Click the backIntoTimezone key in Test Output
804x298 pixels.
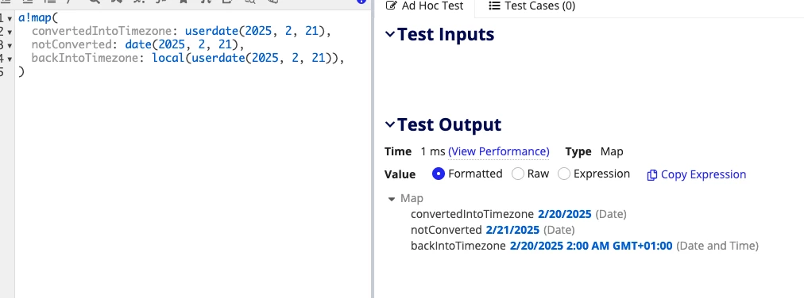pos(458,246)
